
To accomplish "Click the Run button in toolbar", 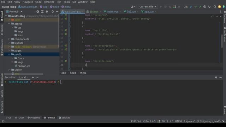I will tap(161, 7).
